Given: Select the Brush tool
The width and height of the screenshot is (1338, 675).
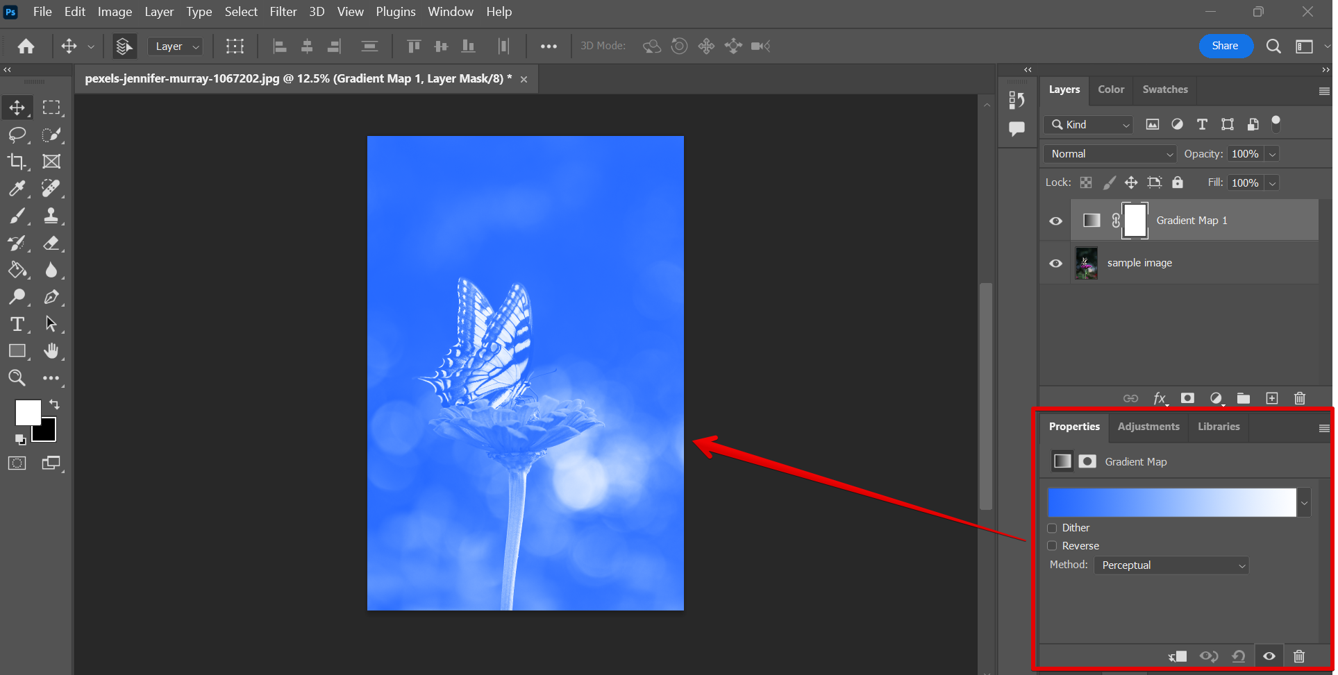Looking at the screenshot, I should click(17, 216).
